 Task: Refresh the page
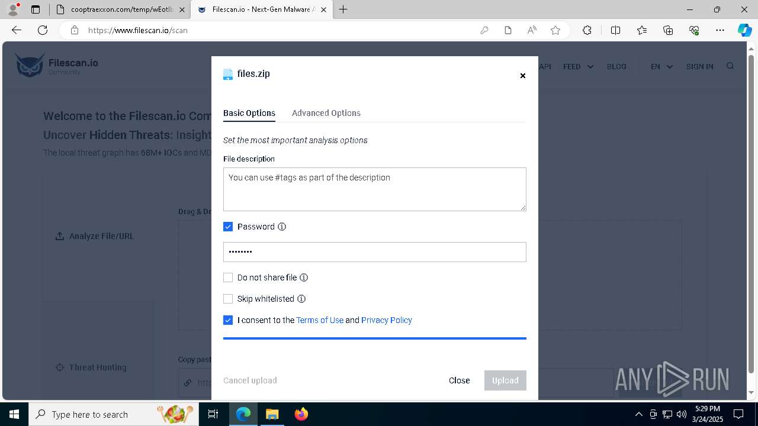43,30
